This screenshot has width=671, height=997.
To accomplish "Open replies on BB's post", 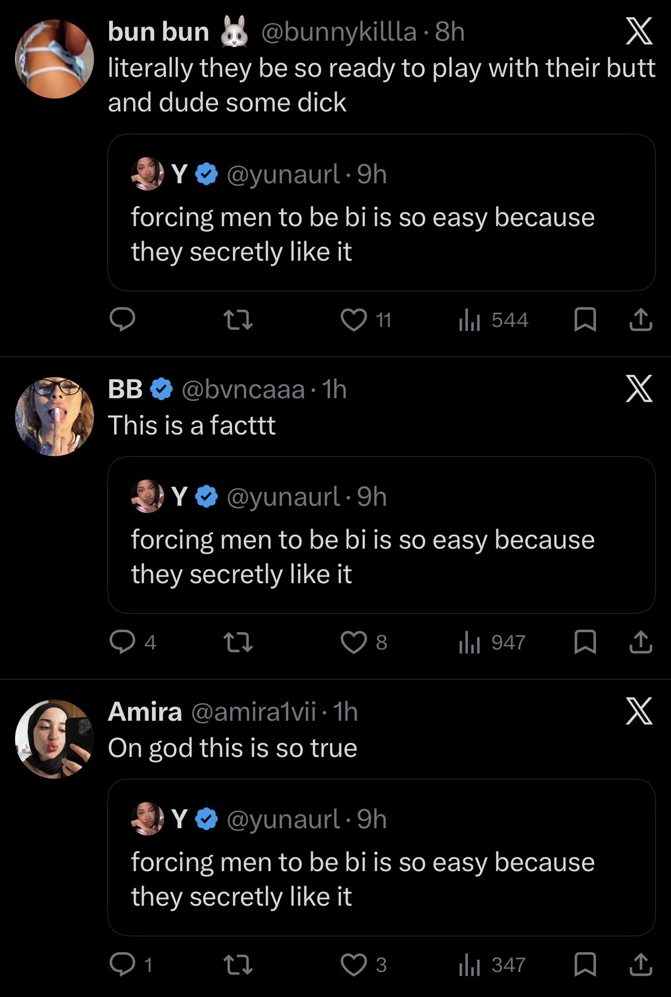I will (x=122, y=642).
